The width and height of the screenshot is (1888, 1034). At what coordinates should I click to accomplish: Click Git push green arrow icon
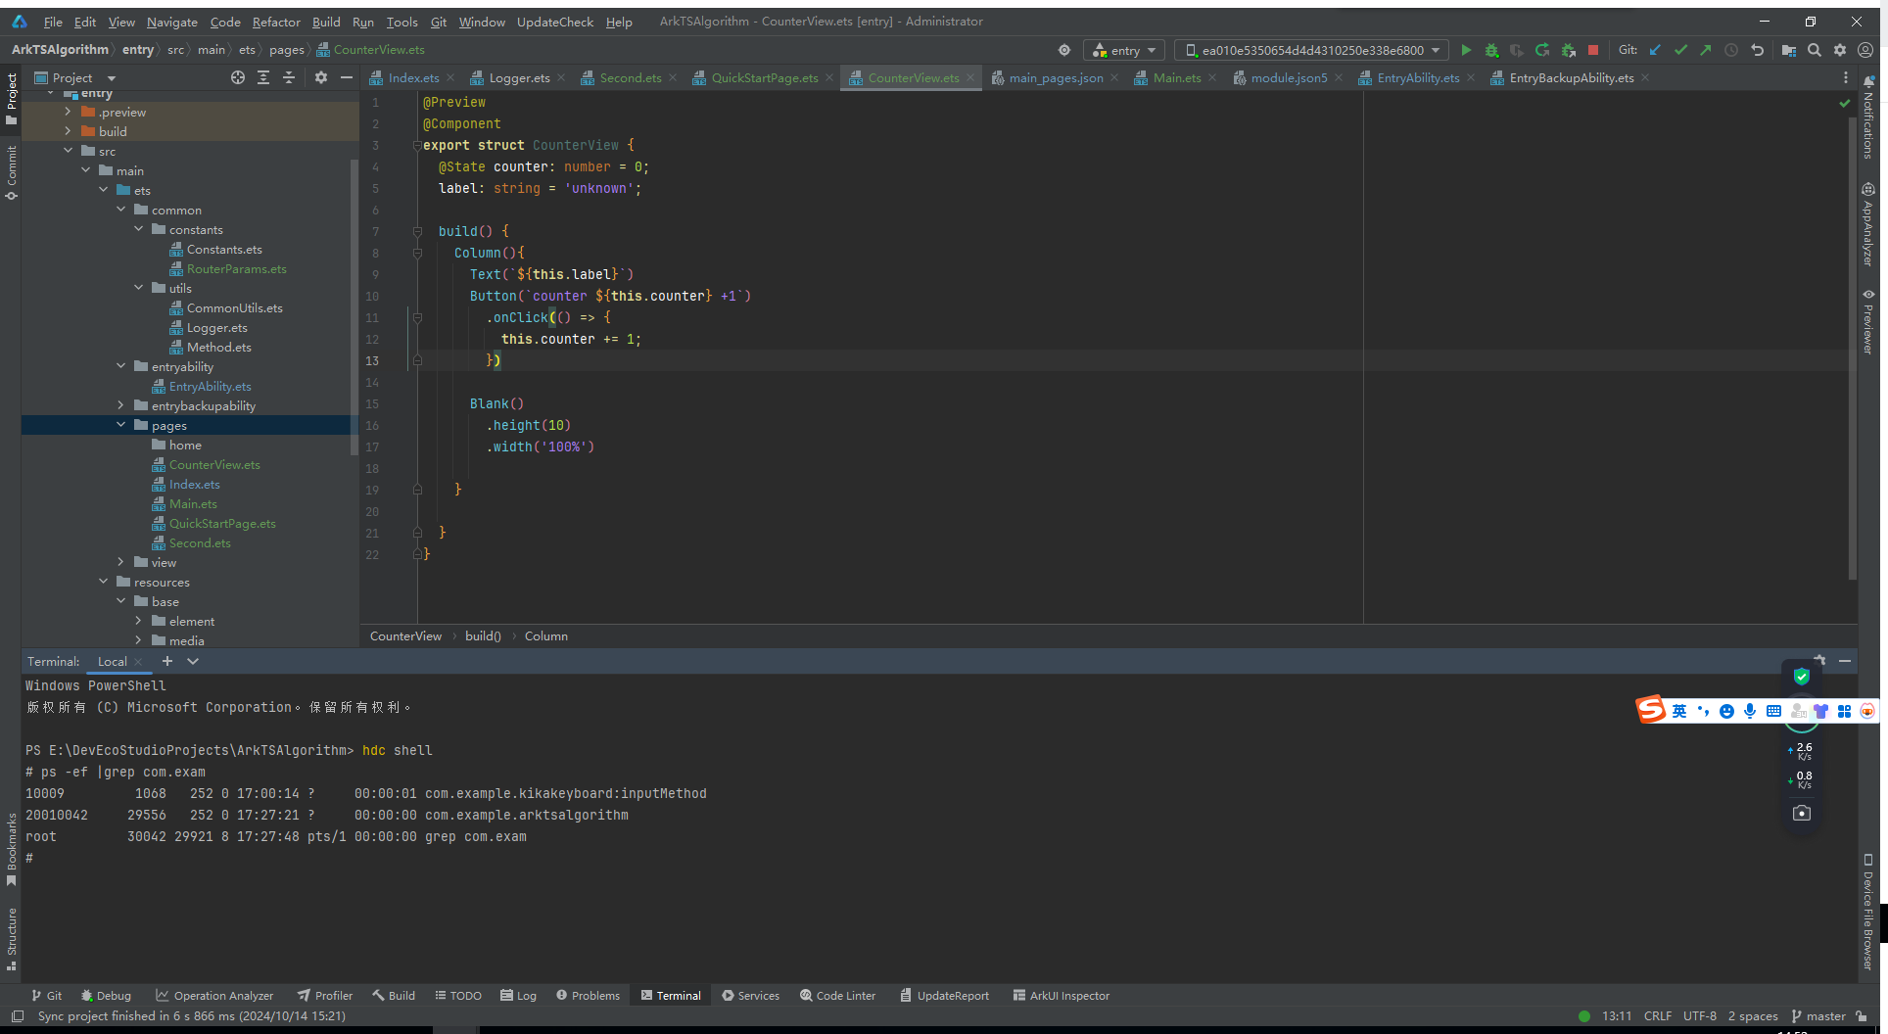coord(1706,50)
